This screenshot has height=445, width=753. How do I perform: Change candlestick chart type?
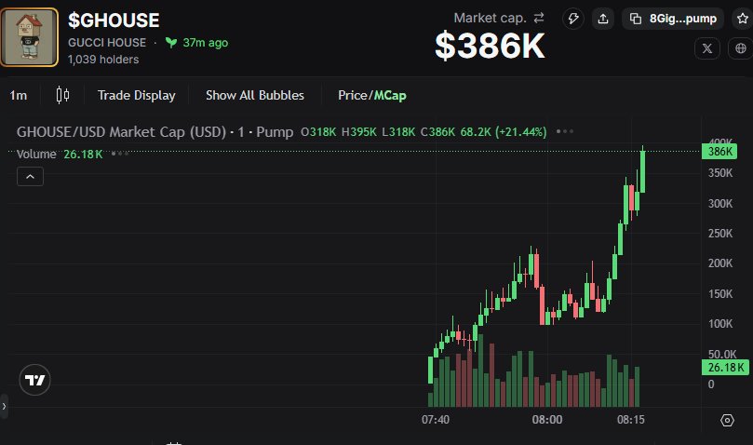coord(62,95)
